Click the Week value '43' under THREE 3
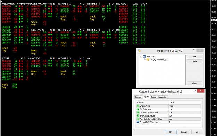217x136 pixels. (x=74, y=72)
